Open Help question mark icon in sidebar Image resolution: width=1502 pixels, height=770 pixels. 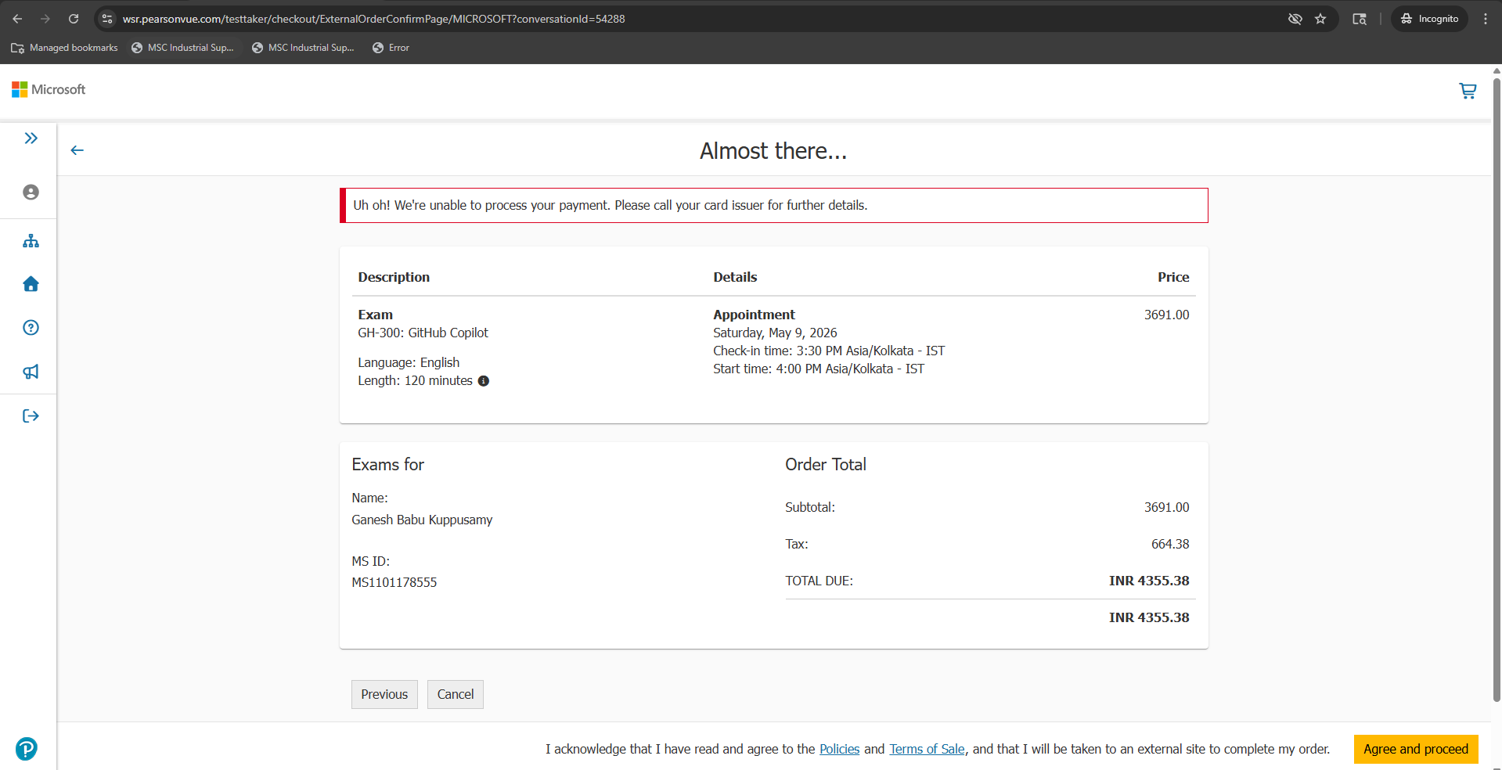click(x=31, y=328)
